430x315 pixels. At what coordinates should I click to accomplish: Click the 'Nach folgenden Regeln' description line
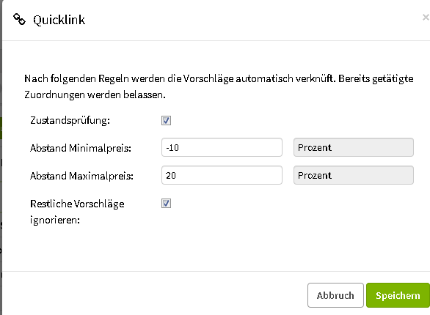pos(219,79)
